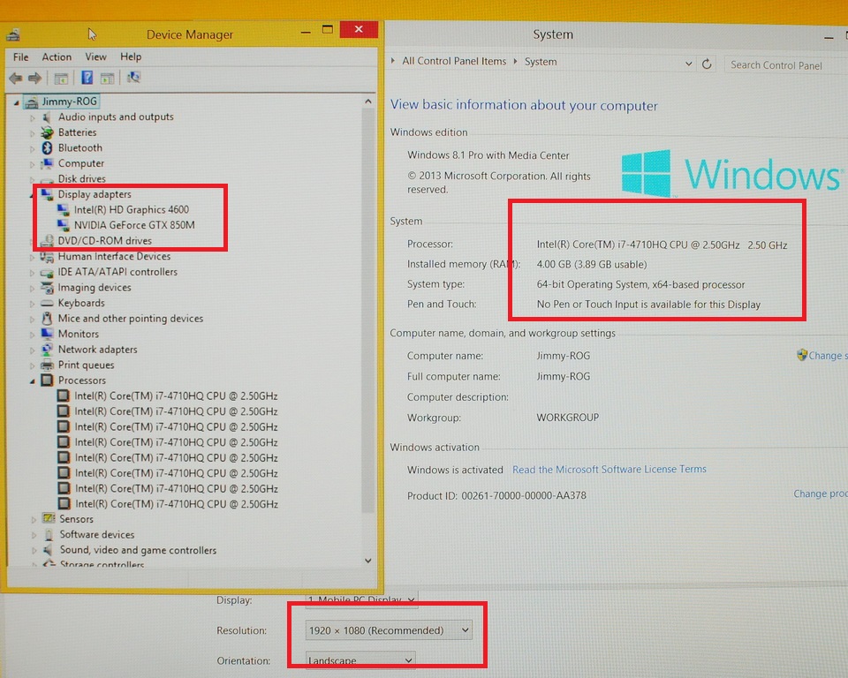
Task: Click the Software devices category icon
Action: [x=49, y=534]
